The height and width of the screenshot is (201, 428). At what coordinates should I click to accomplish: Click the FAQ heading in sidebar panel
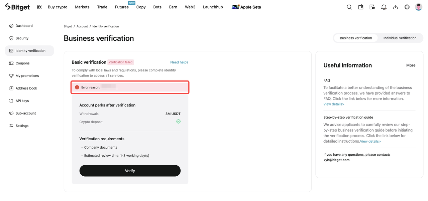[x=327, y=80]
